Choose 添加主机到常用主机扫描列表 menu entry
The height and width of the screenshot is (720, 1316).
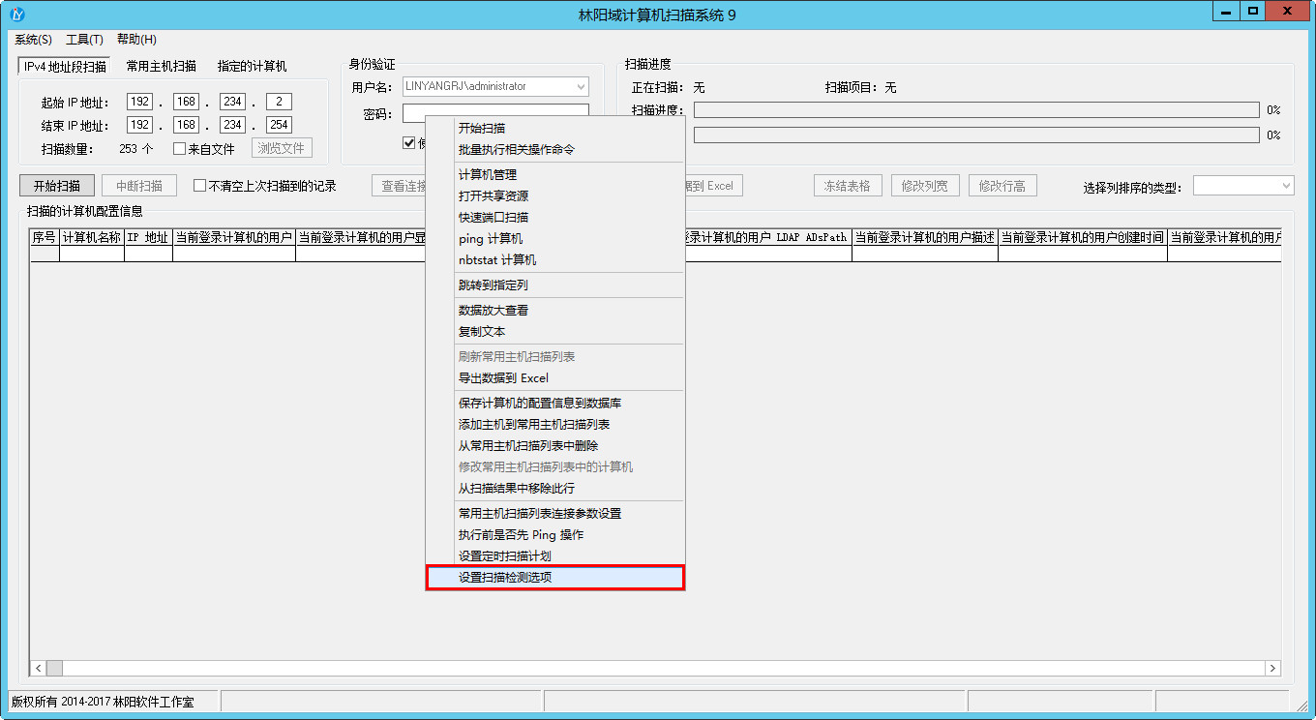click(555, 424)
